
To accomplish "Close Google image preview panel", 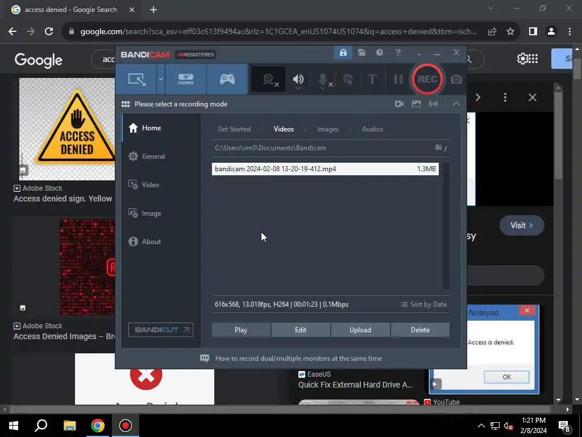I will coord(532,97).
